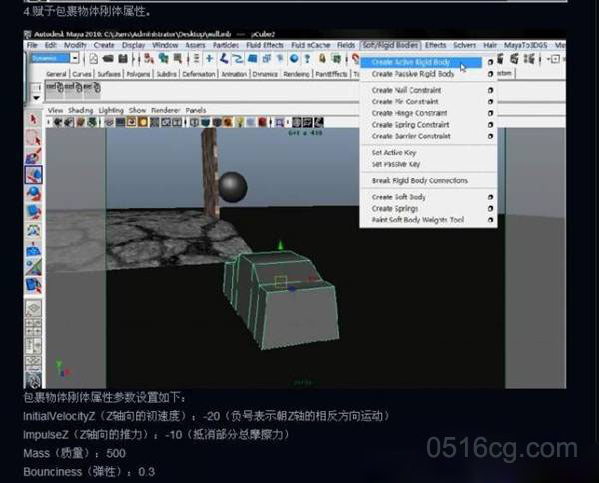
Task: Open camera attributes from panel toolbar
Action: point(69,122)
